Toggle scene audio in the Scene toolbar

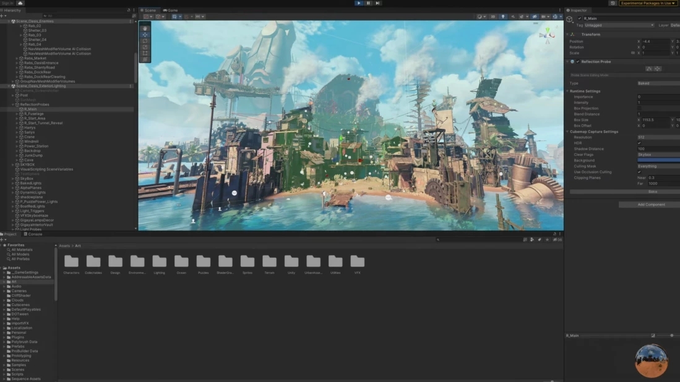pos(514,17)
